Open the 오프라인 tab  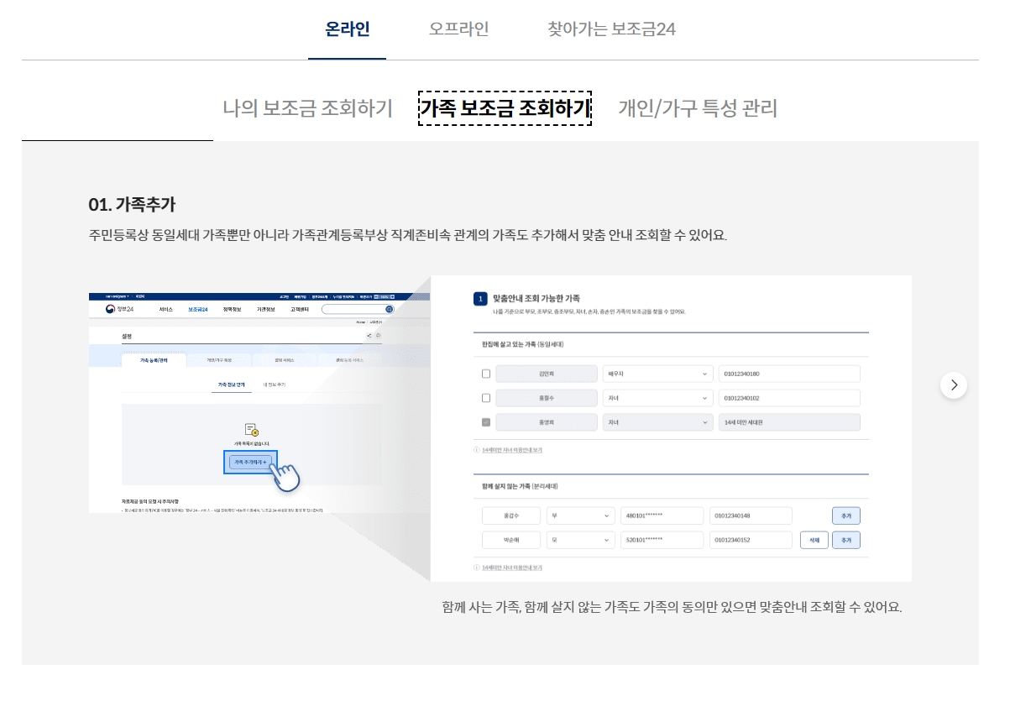[x=458, y=29]
